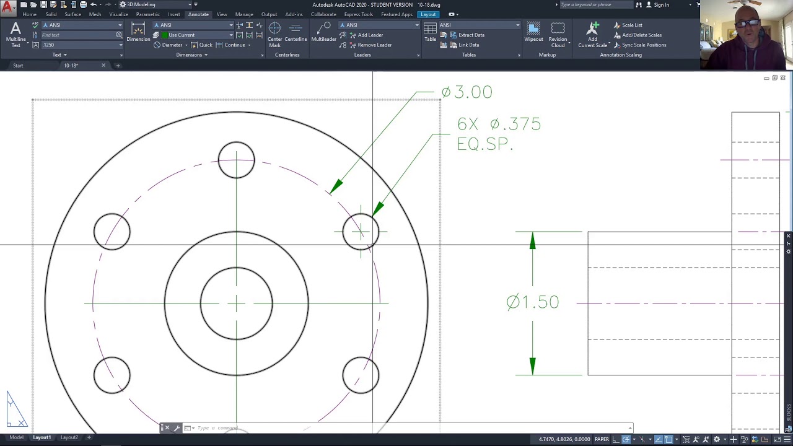Add a new drawing tab with plus
Image resolution: width=793 pixels, height=446 pixels.
point(118,65)
